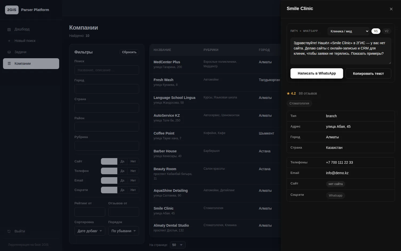Reset filters with Сбросить button

pos(129,52)
